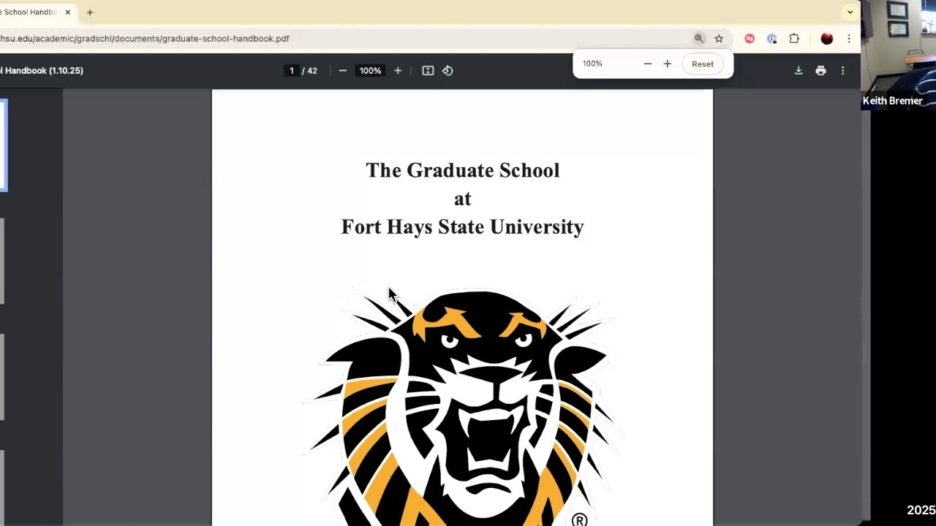Click the Keith Bremer video tile
The image size is (936, 526).
[899, 55]
